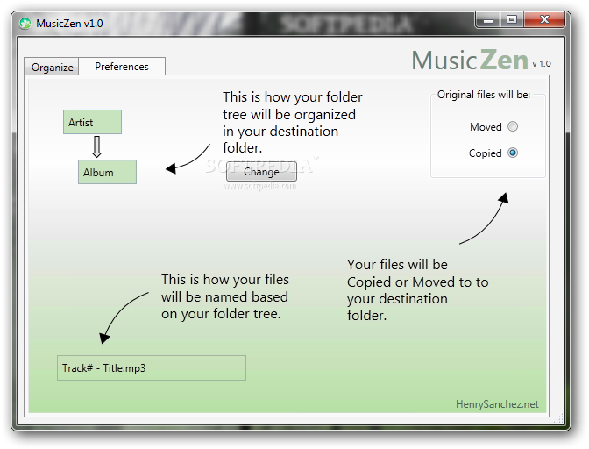Image resolution: width=589 pixels, height=449 pixels.
Task: Switch to the Organize tab
Action: click(52, 68)
